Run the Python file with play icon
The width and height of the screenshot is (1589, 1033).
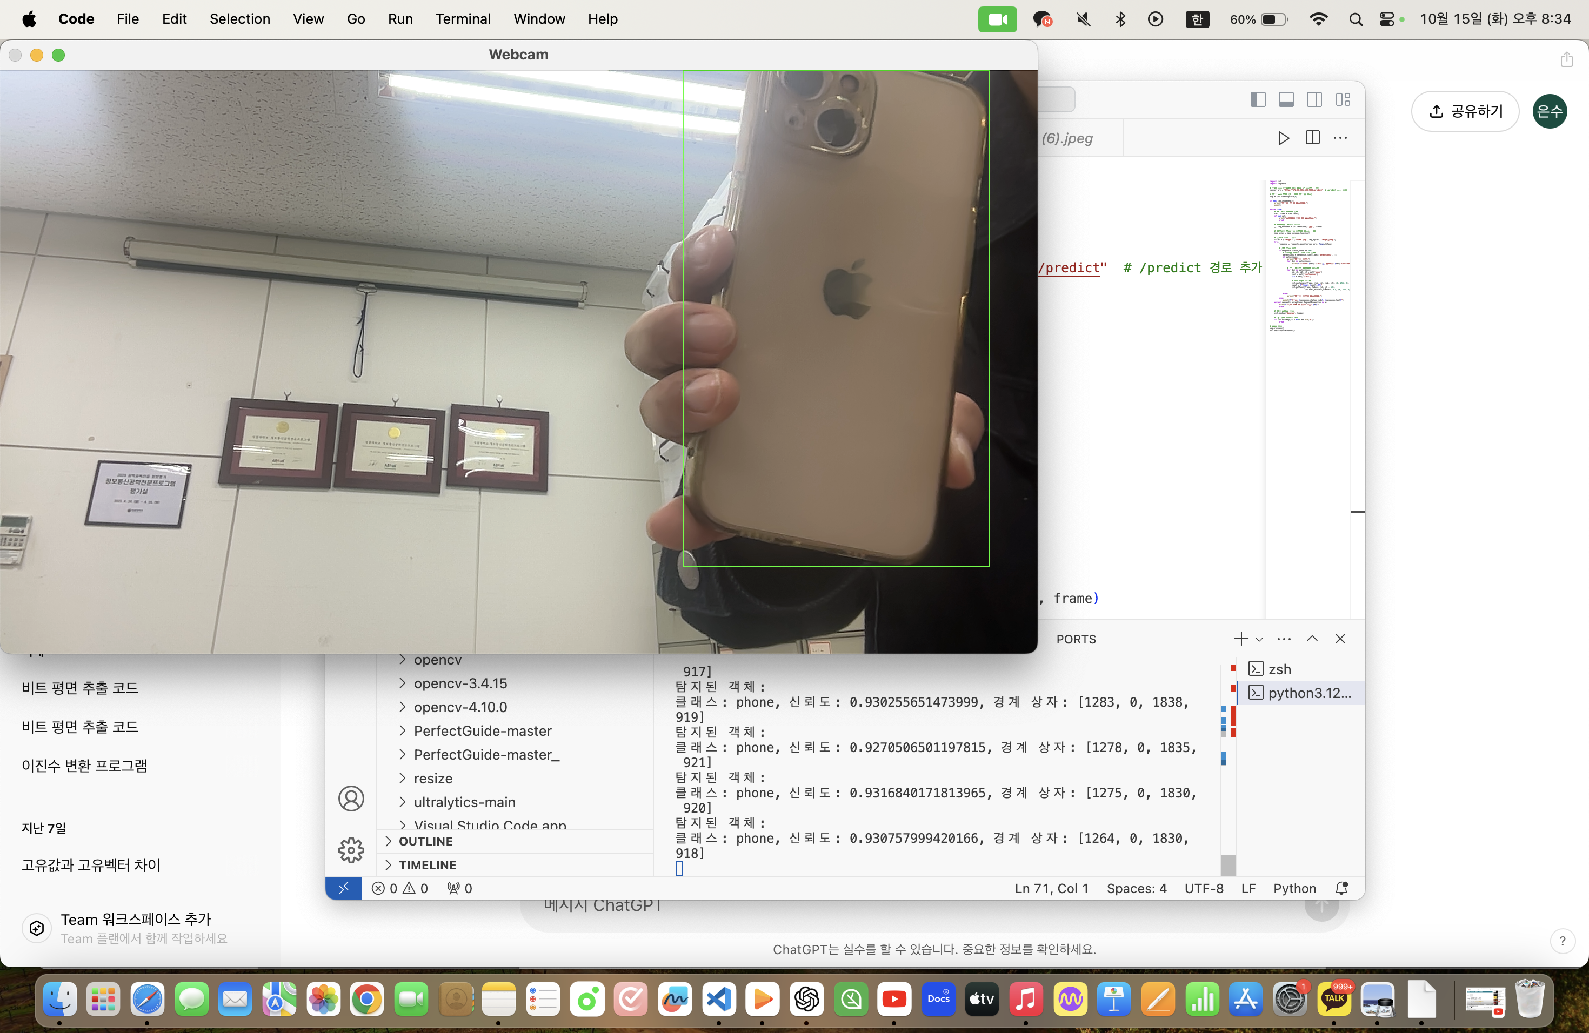pyautogui.click(x=1283, y=138)
